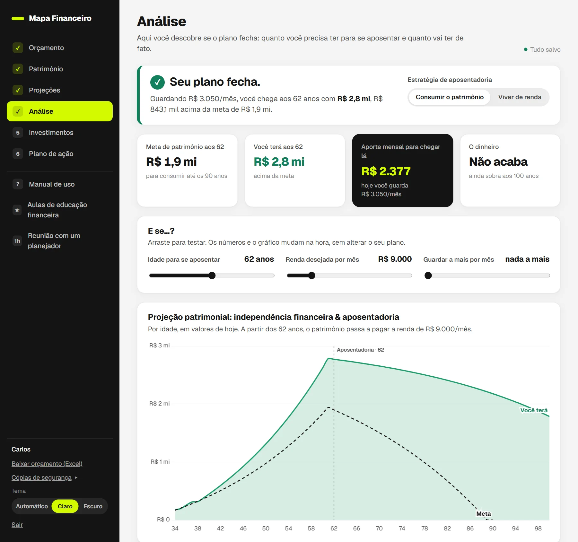Click the question mark Manual de uso icon
This screenshot has width=578, height=542.
(18, 184)
